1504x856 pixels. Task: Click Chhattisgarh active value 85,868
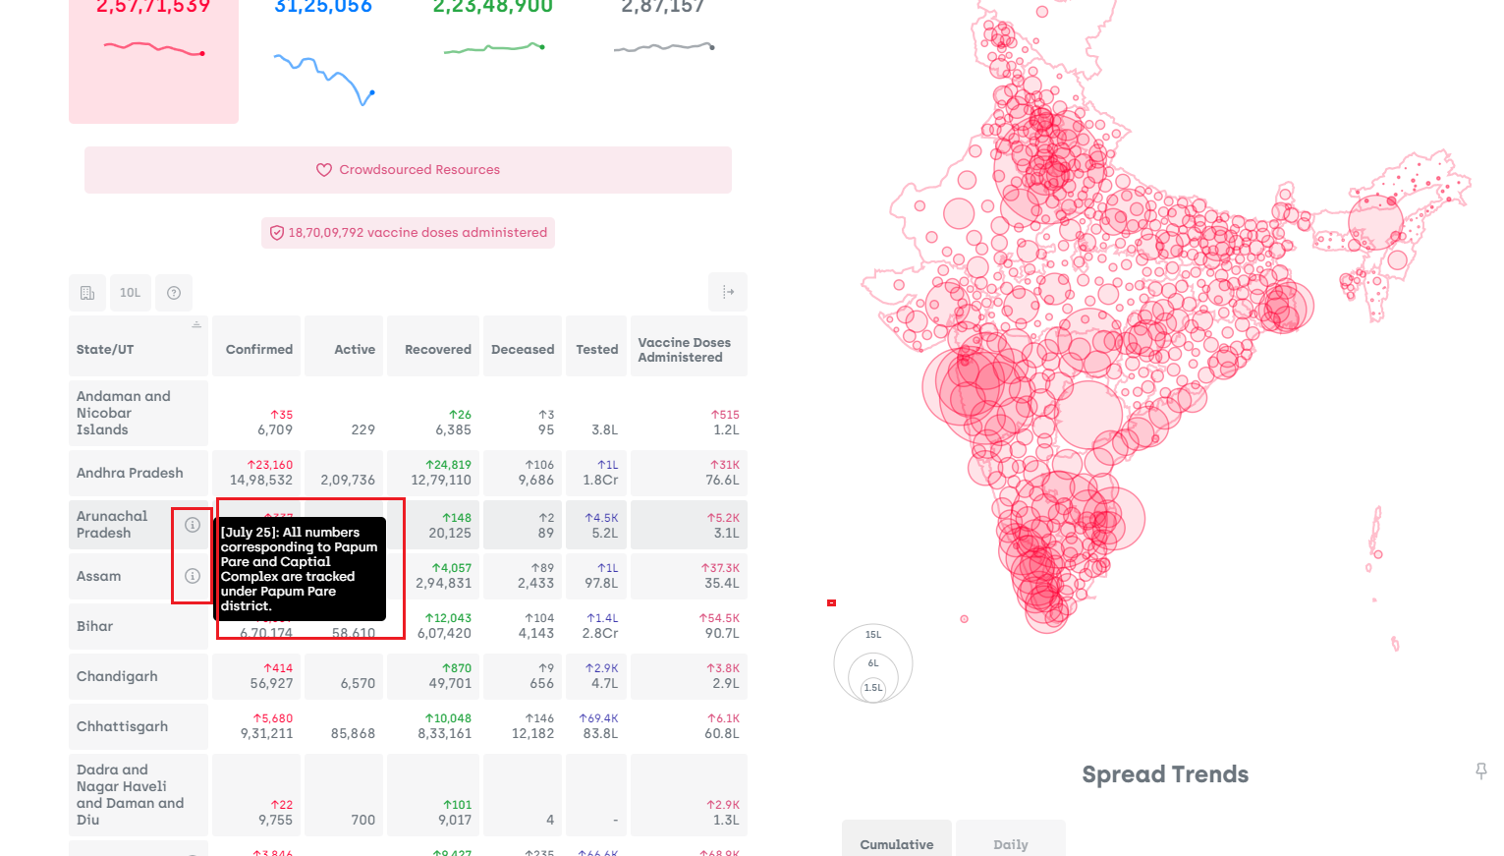point(354,734)
